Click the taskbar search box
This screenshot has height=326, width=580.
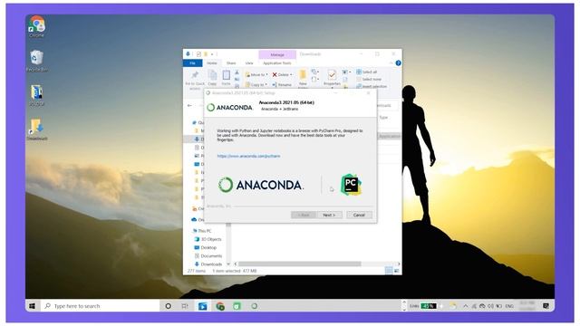pos(101,306)
